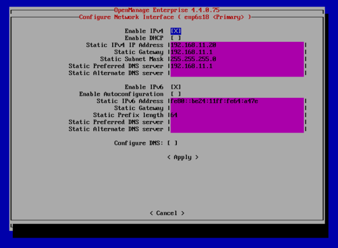The height and width of the screenshot is (248, 338).
Task: Toggle the Enable IPv4 checkbox
Action: (x=175, y=31)
